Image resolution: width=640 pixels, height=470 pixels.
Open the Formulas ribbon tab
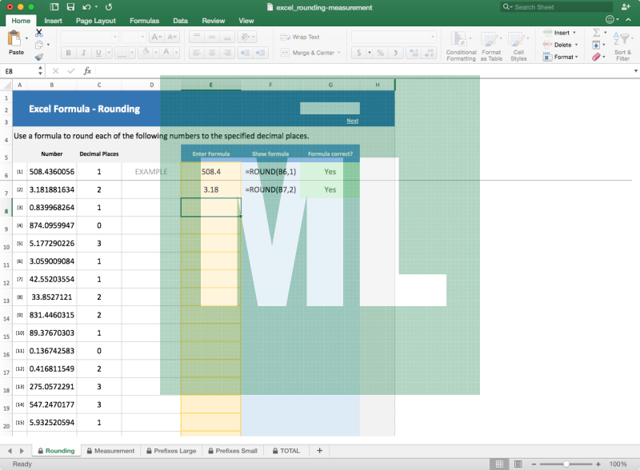(x=144, y=21)
